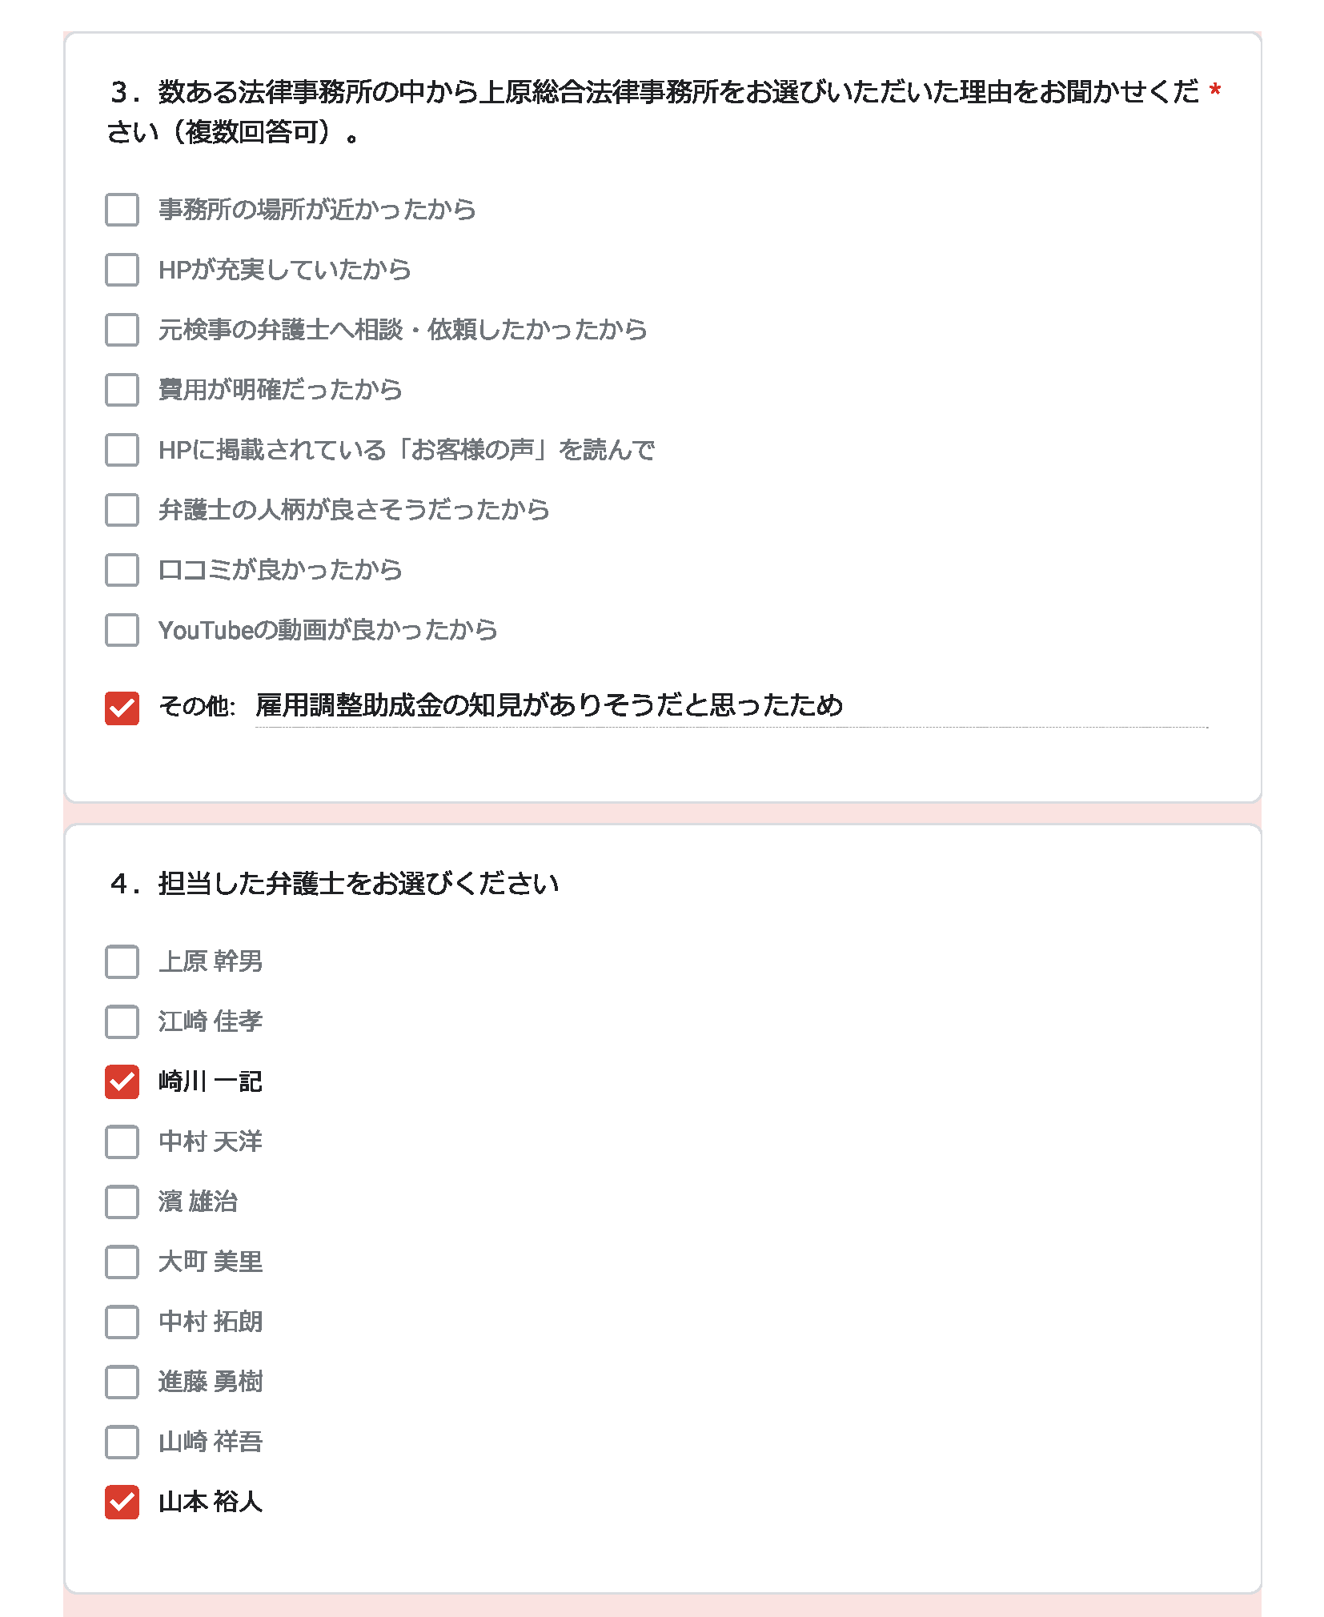
Task: Uncheck the その他 checkbox
Action: [122, 708]
